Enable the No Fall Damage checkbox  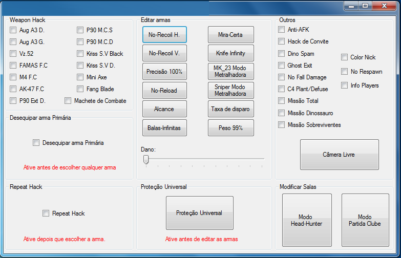click(x=282, y=77)
